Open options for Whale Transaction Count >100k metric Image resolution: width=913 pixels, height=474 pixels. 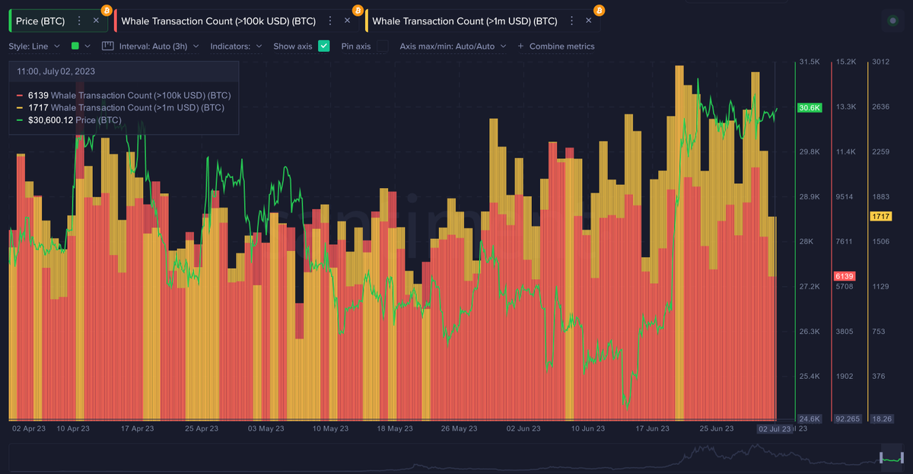tap(330, 21)
